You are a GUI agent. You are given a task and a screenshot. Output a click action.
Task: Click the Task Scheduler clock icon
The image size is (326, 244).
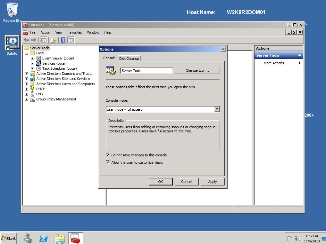[38, 68]
